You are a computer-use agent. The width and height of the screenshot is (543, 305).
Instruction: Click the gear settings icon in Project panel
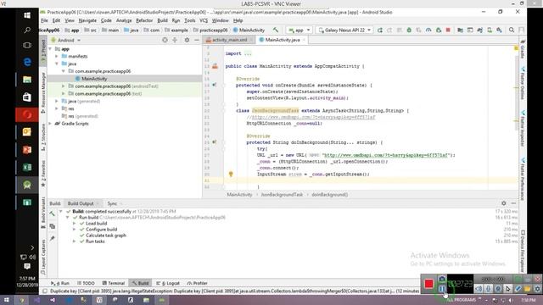187,40
